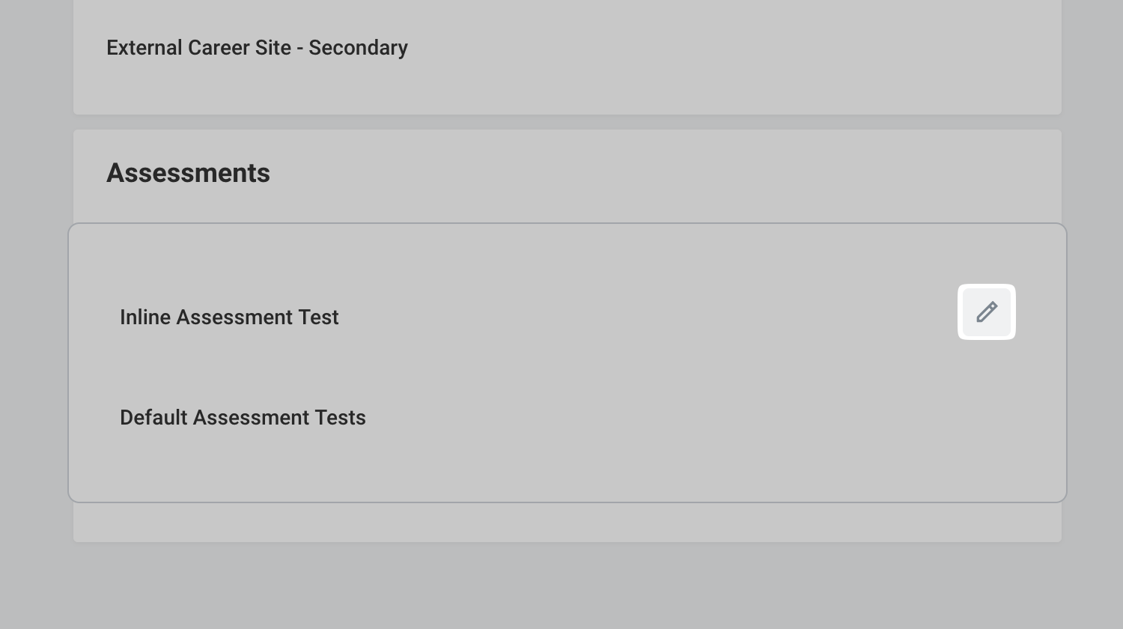Click the pencil edit icon
The height and width of the screenshot is (629, 1123).
pyautogui.click(x=987, y=312)
